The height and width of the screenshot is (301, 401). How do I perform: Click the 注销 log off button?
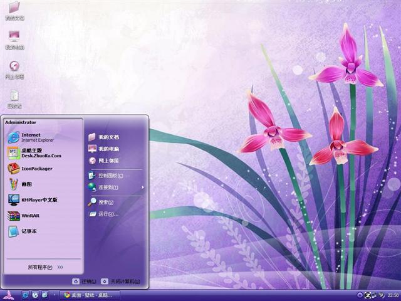pos(85,282)
